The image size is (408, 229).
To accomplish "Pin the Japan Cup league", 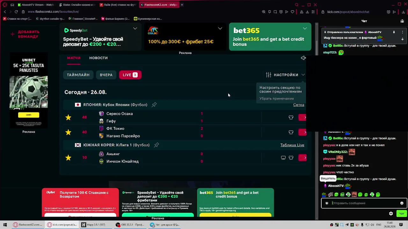I will (154, 105).
